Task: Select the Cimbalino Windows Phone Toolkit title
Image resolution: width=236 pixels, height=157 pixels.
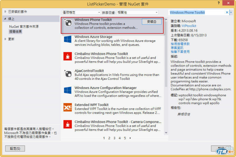Action: [x=101, y=54]
